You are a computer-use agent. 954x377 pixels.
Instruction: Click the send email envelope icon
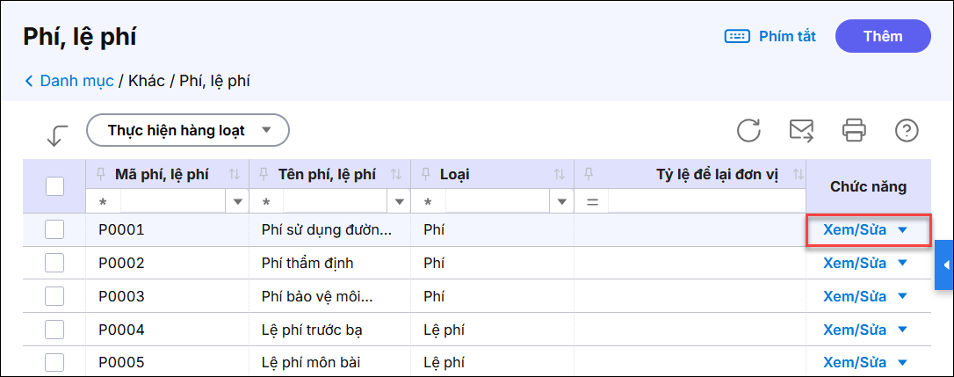[801, 131]
